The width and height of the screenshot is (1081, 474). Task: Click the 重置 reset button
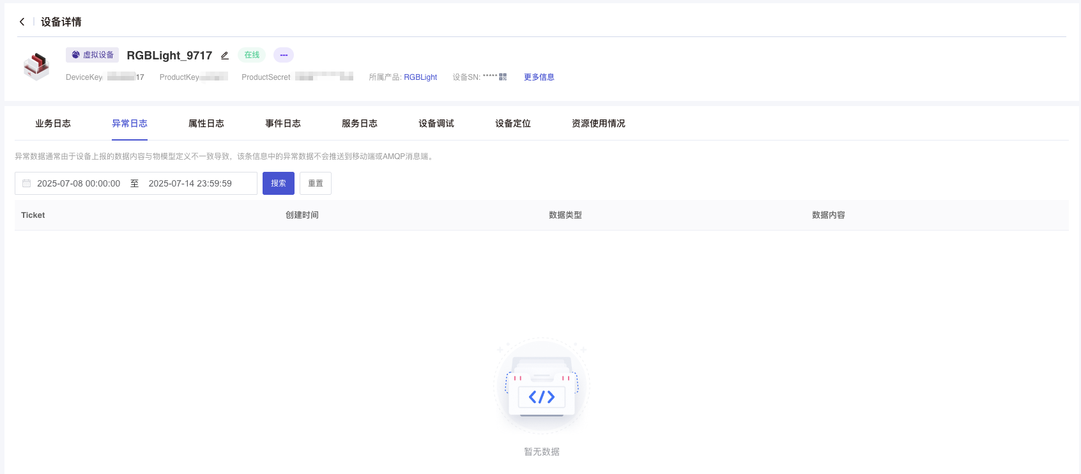316,183
